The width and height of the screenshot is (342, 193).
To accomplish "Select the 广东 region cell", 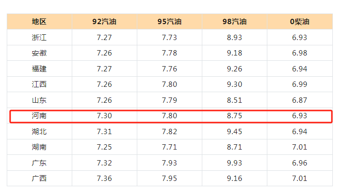I will click(39, 163).
